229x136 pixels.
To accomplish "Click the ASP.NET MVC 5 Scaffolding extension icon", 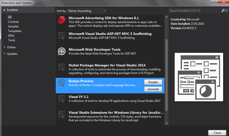I will point(62,36).
